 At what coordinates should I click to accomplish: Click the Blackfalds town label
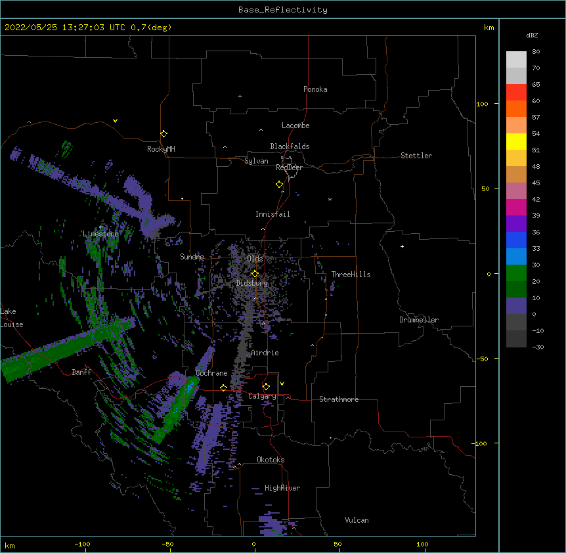point(290,146)
